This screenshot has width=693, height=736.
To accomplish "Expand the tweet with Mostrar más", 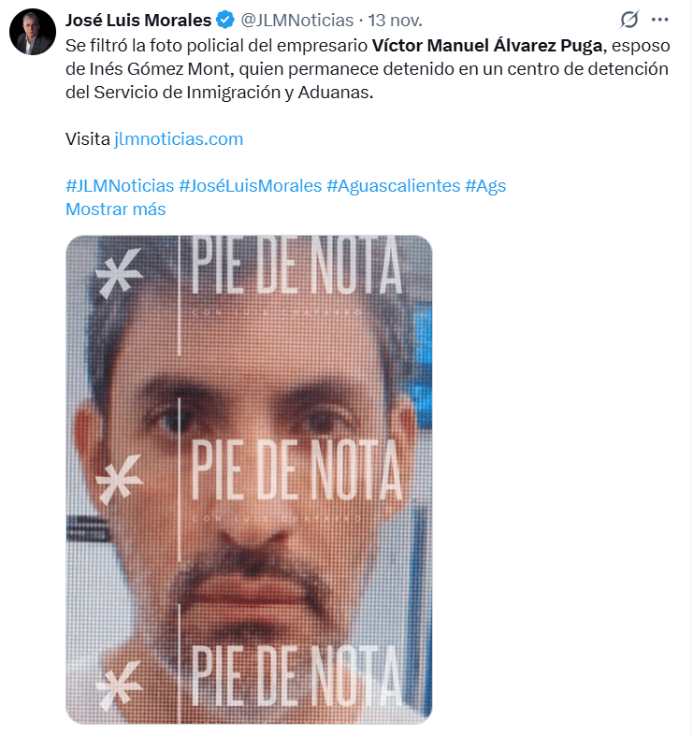I will coord(115,209).
